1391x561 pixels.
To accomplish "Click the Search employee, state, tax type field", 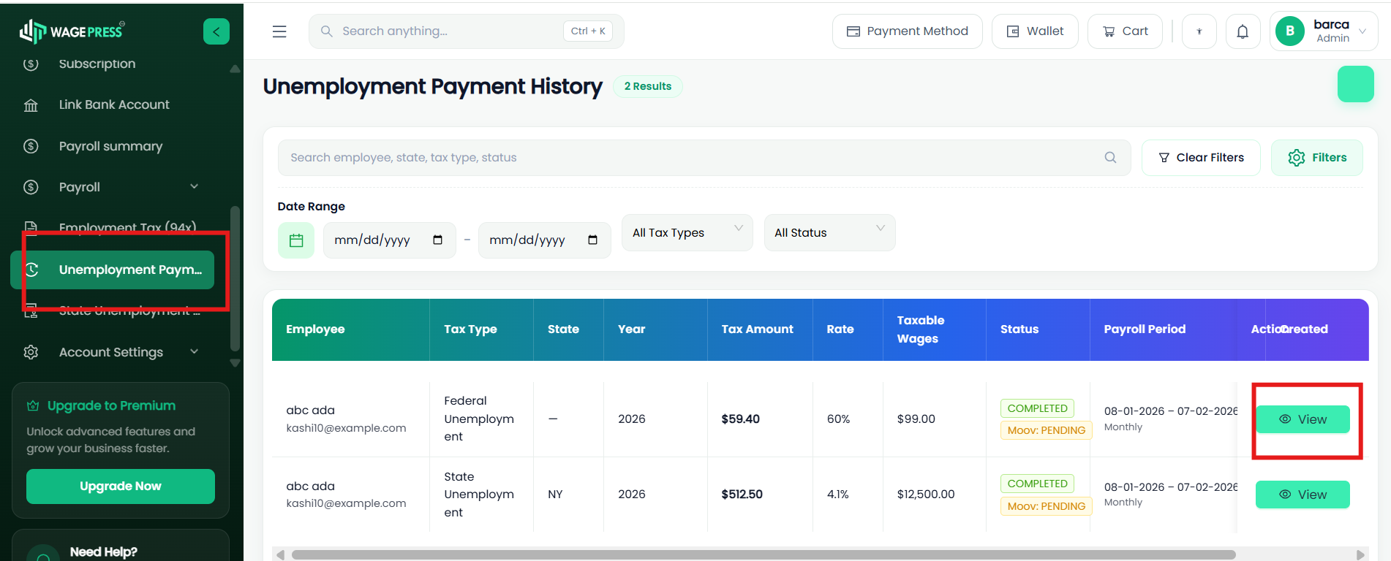I will tap(704, 158).
